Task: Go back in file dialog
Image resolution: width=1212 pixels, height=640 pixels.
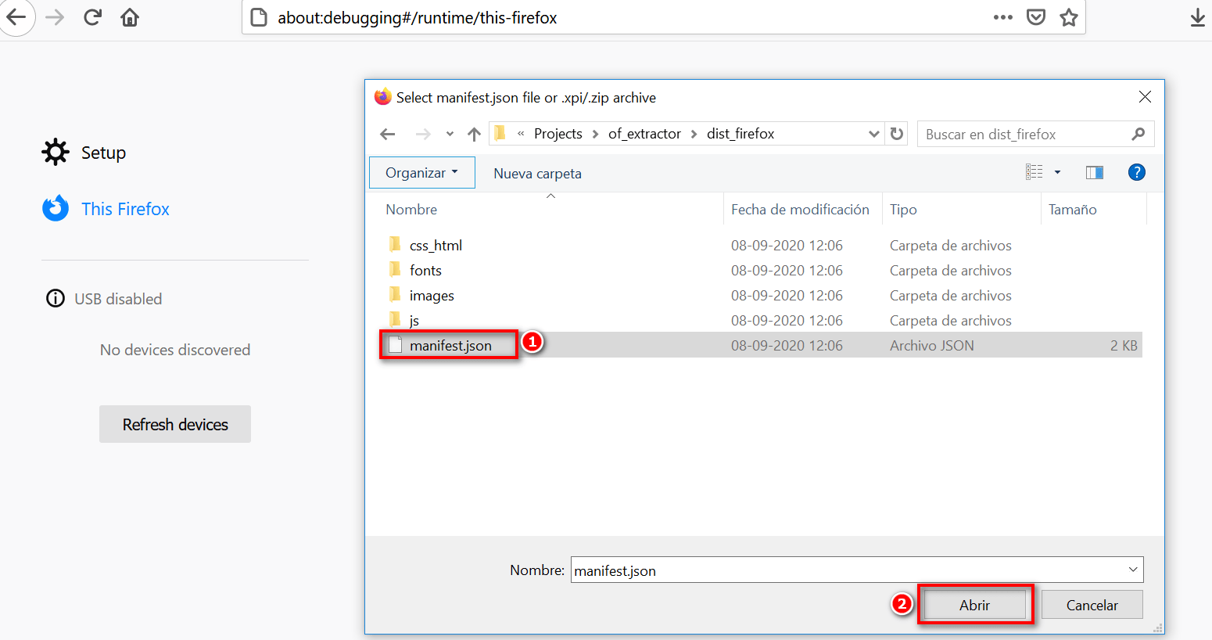Action: [x=388, y=134]
